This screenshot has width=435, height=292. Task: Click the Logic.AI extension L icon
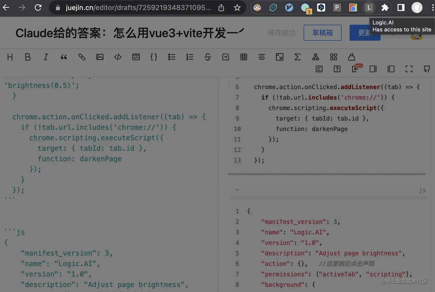coord(369,8)
